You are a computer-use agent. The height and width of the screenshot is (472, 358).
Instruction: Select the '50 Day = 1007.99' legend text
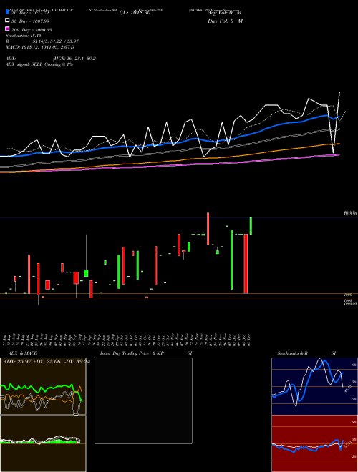pos(30,21)
